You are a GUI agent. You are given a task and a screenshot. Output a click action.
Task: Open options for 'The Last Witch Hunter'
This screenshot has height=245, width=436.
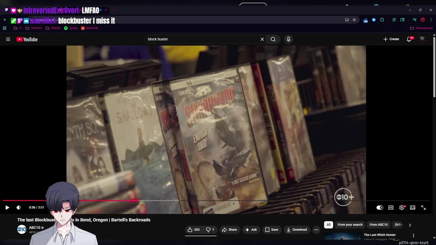(414, 235)
